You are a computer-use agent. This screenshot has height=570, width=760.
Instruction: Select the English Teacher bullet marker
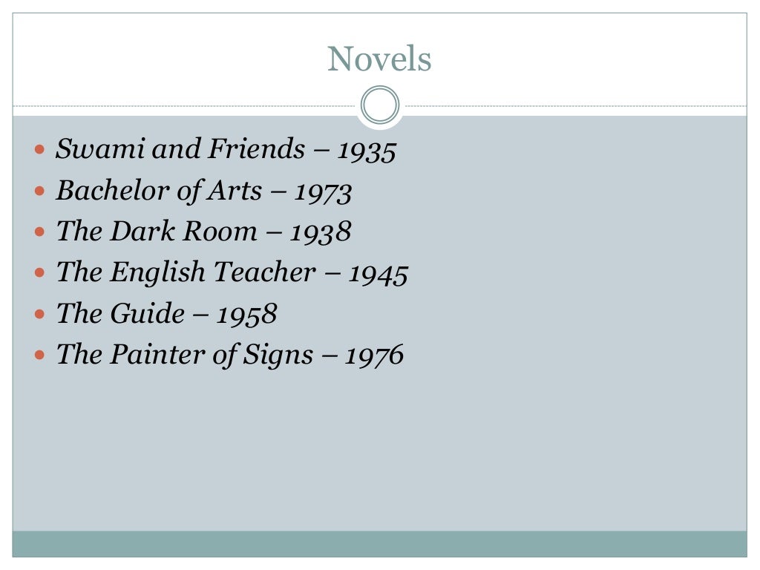click(x=40, y=272)
